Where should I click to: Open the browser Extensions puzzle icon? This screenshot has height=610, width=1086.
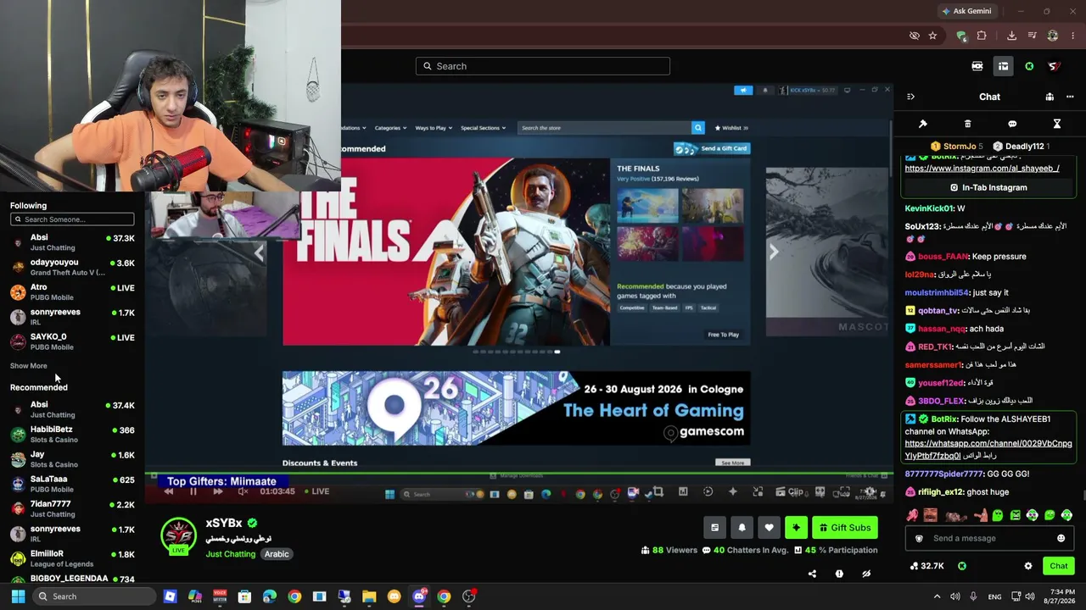click(982, 36)
